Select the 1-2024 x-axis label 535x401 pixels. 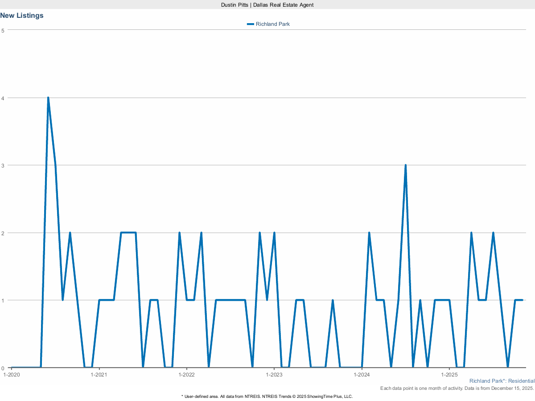(x=362, y=375)
